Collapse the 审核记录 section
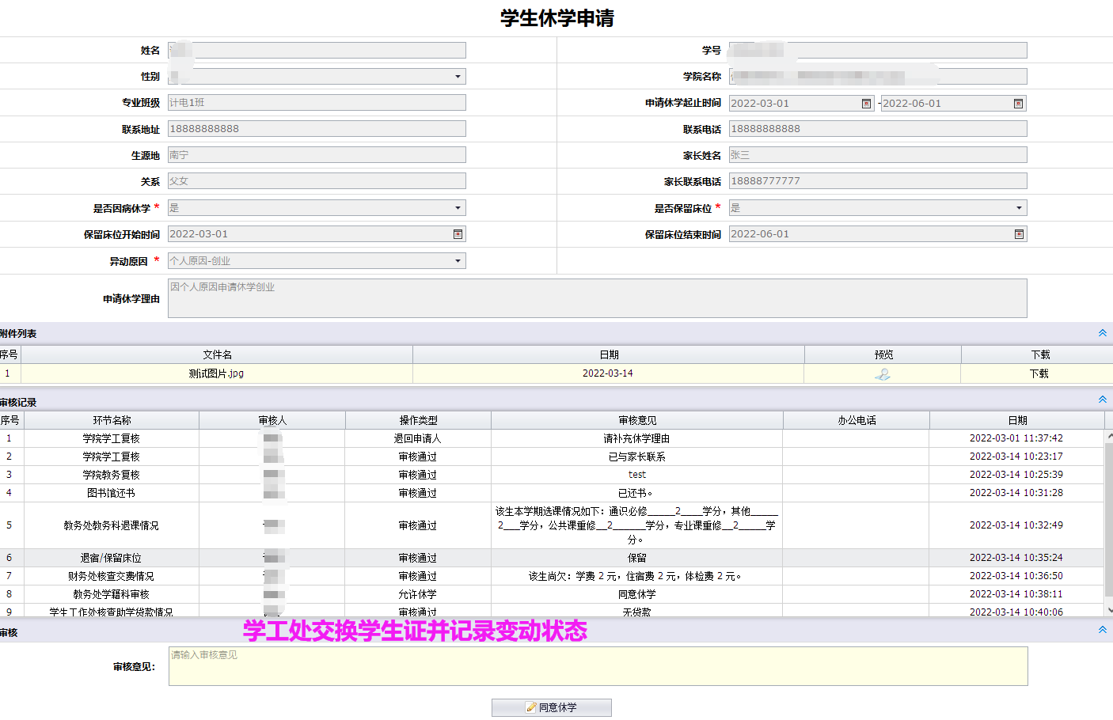This screenshot has width=1113, height=720. (x=1102, y=400)
